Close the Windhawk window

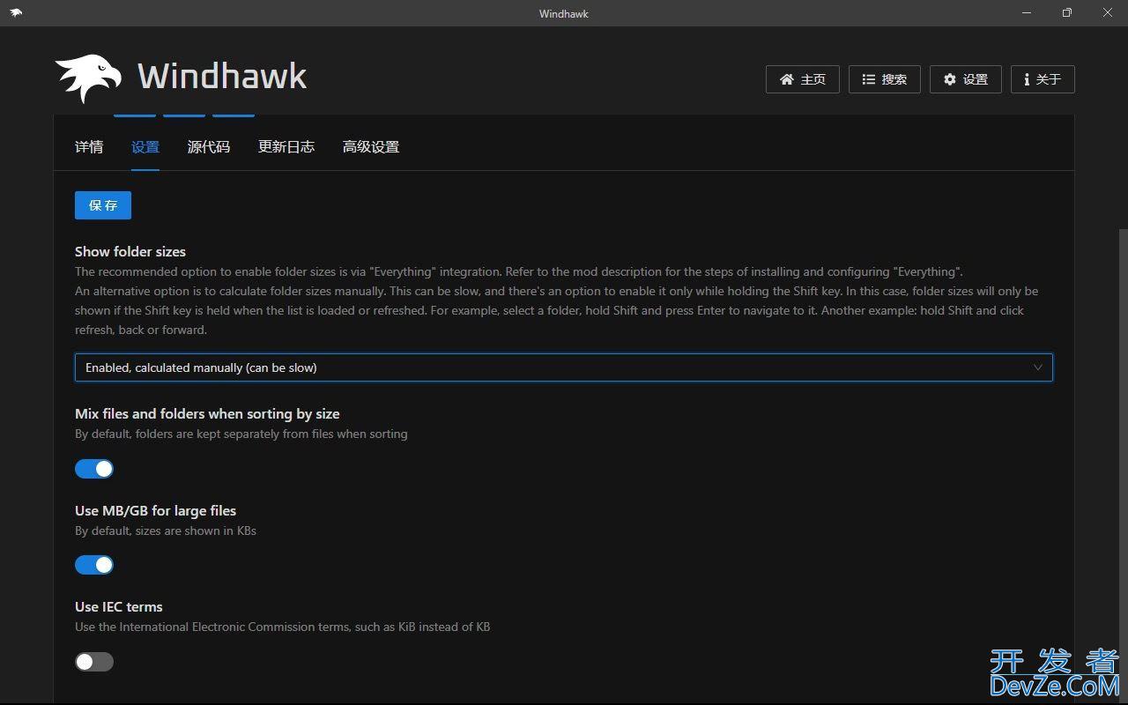coord(1108,13)
